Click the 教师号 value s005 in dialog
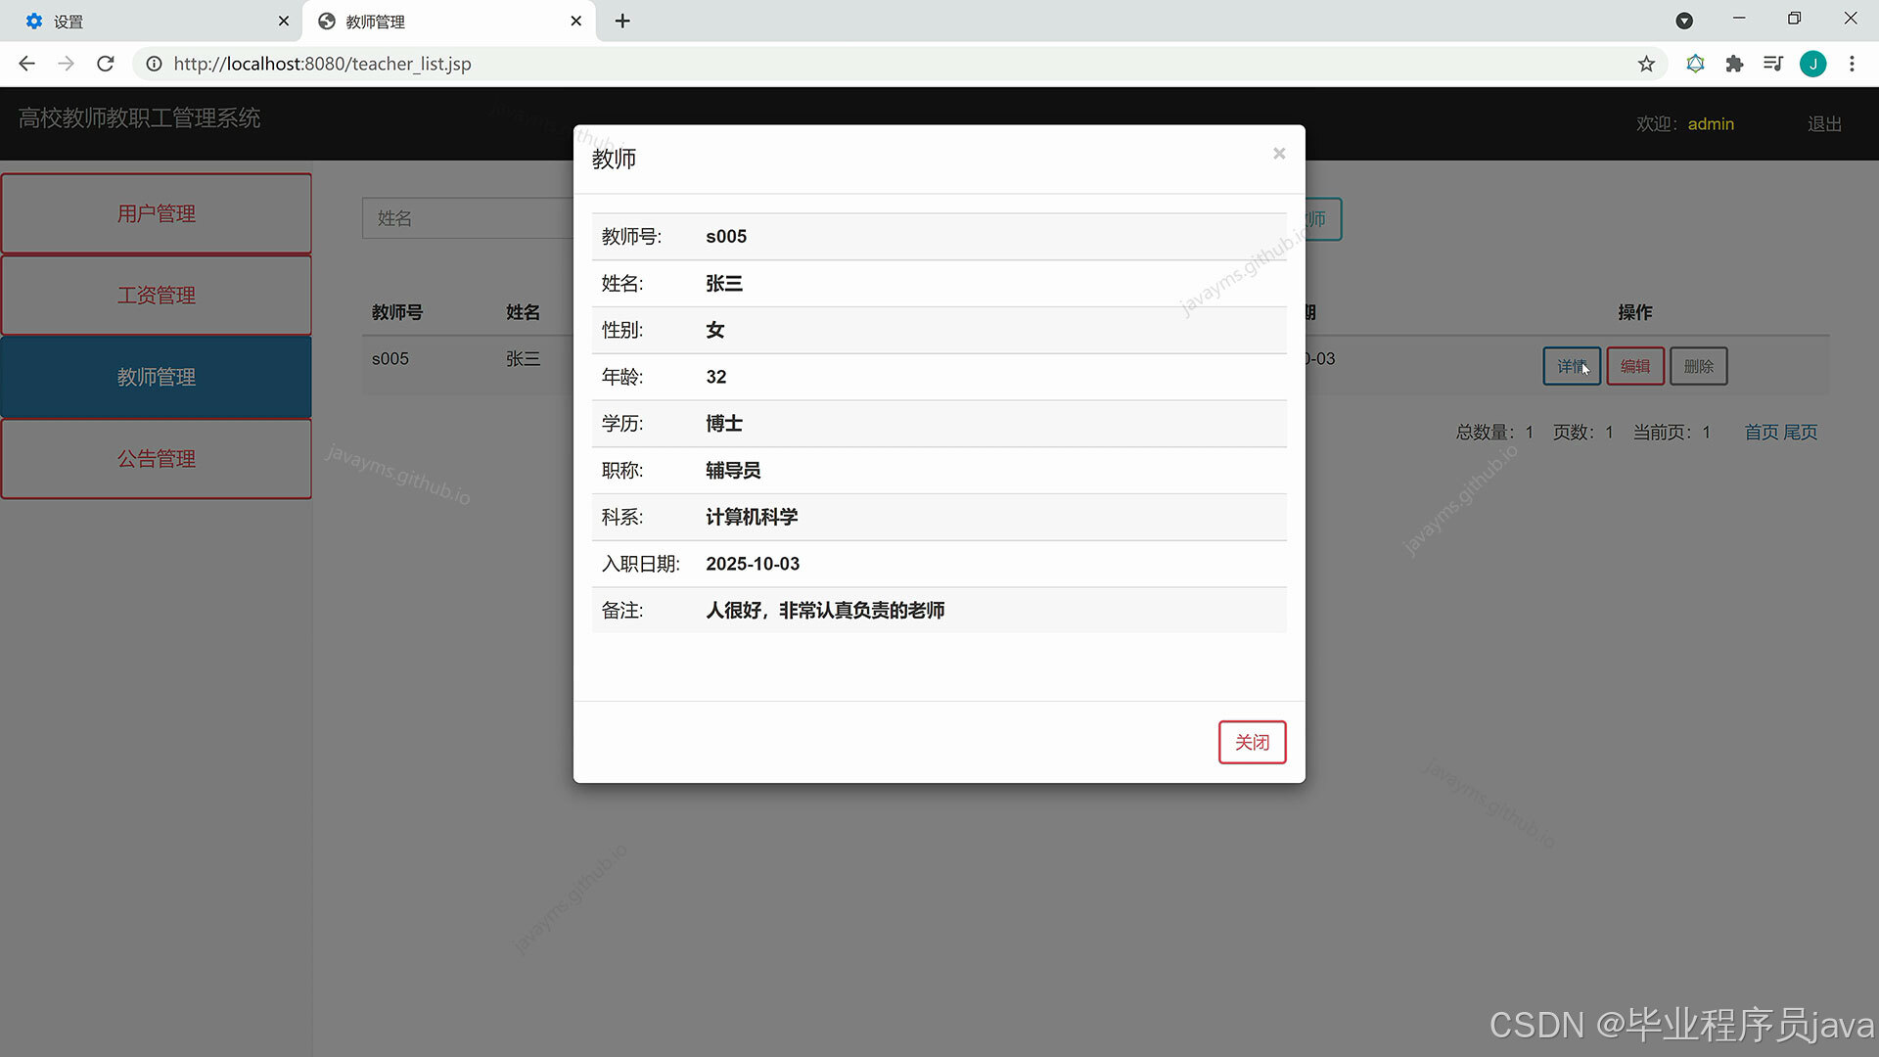The width and height of the screenshot is (1879, 1057). pos(726,237)
